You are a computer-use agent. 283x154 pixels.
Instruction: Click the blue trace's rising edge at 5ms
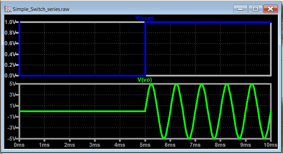[145, 48]
